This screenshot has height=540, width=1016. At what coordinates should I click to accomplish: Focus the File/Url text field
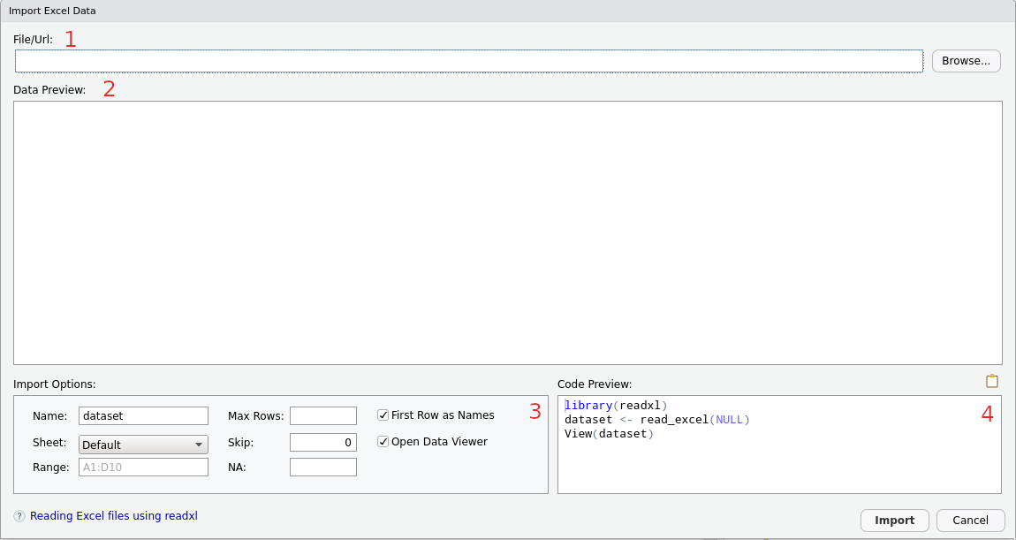468,61
